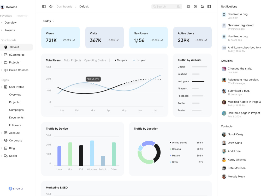The width and height of the screenshot is (261, 196).
Task: Click the trend arrow on Visits card
Action: pyautogui.click(x=118, y=40)
